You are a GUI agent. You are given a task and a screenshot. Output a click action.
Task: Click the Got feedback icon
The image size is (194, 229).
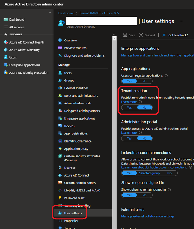click(164, 35)
